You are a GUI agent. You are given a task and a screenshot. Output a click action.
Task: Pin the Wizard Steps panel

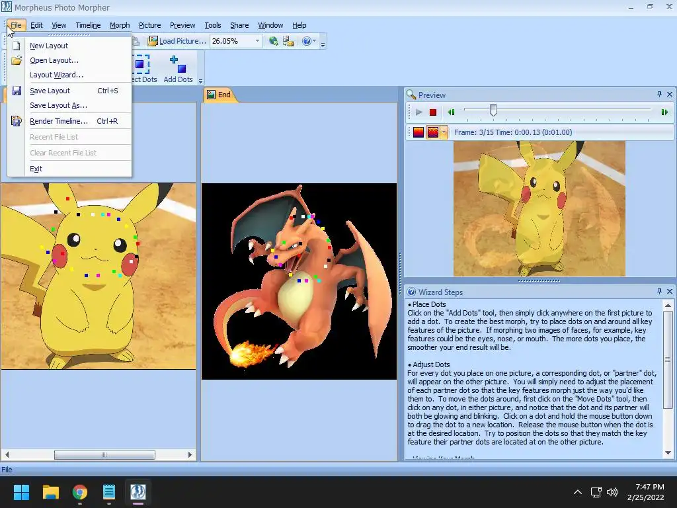pyautogui.click(x=659, y=292)
